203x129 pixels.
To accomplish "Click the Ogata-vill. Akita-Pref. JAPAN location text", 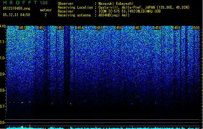I will coord(144,7).
